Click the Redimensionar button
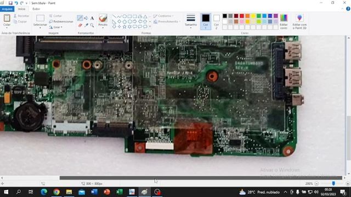The height and width of the screenshot is (197, 351). [x=61, y=21]
